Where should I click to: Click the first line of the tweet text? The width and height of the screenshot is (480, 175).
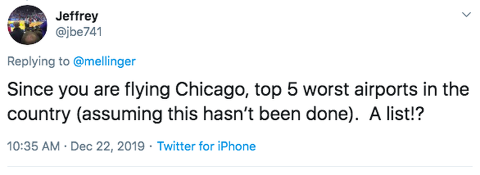[x=238, y=90]
